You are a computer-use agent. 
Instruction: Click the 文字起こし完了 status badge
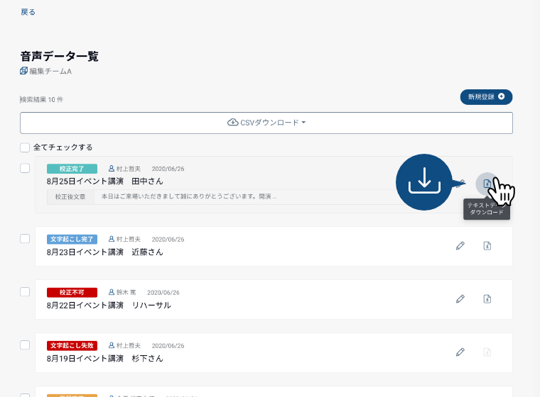tap(72, 240)
